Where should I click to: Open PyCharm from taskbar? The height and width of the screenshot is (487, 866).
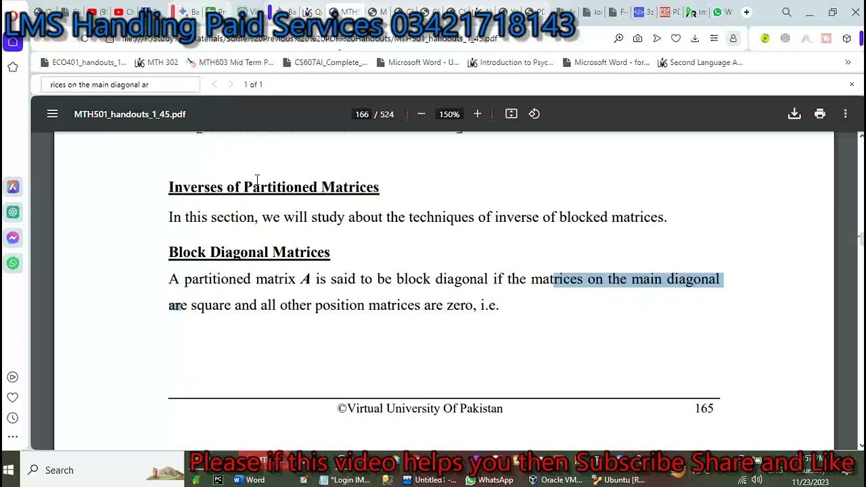click(218, 480)
